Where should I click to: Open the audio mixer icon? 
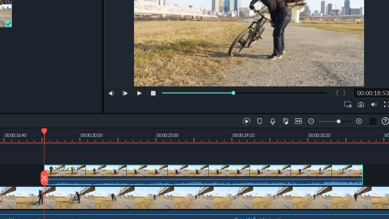tap(285, 121)
